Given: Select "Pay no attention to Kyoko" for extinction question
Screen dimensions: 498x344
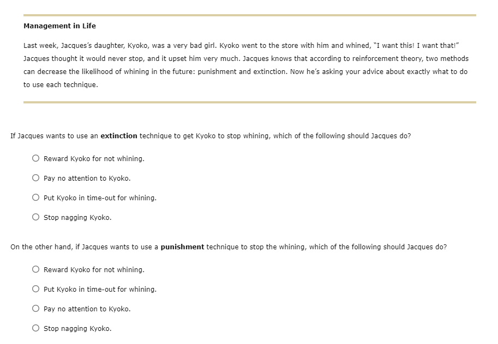Looking at the screenshot, I should (35, 177).
